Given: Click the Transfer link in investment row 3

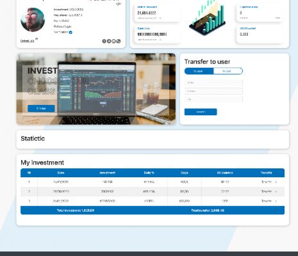Looking at the screenshot, I should 267,201.
